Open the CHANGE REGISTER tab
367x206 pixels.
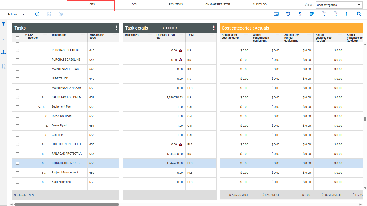[x=218, y=5]
